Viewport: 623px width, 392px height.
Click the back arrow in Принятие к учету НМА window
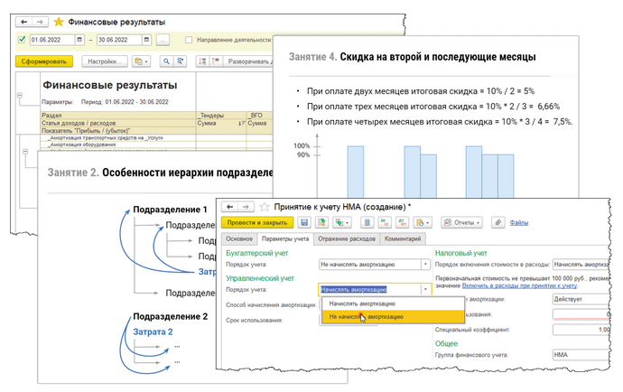(x=228, y=206)
